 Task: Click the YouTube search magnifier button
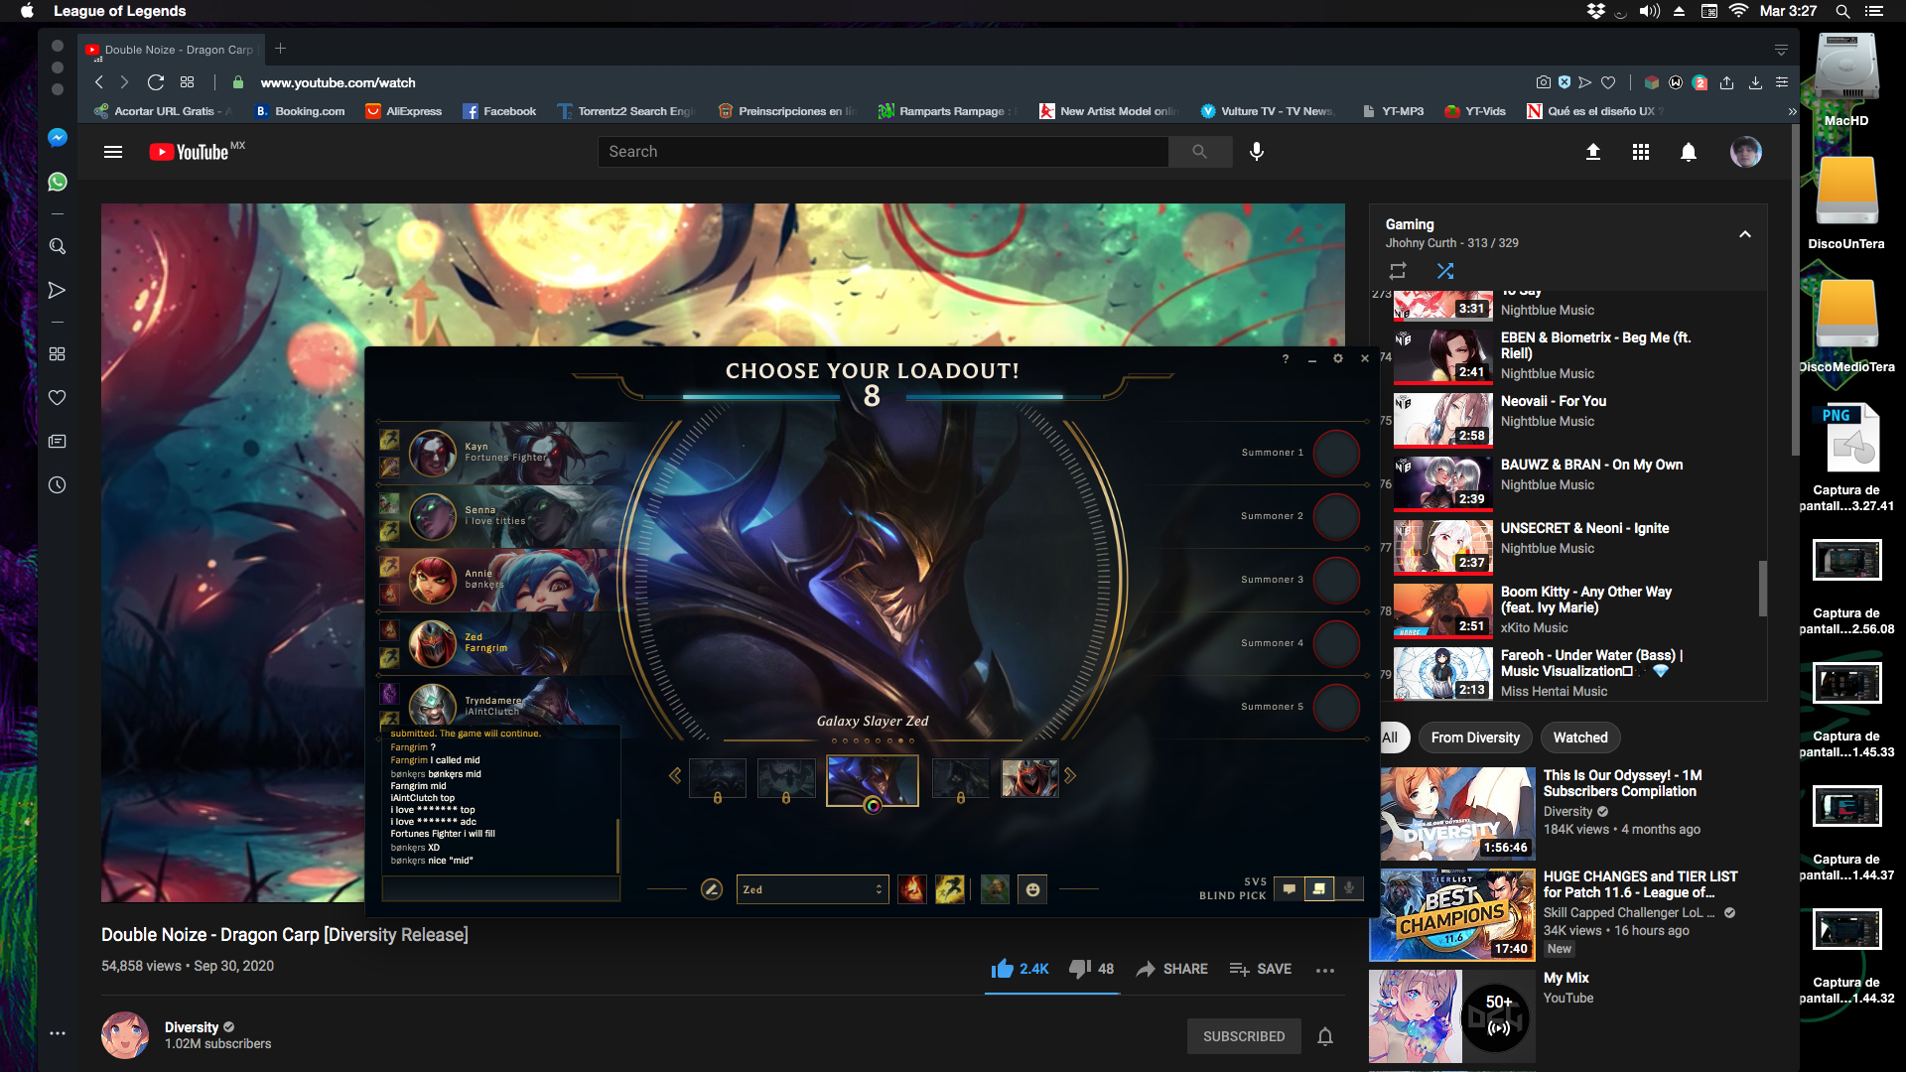point(1200,152)
